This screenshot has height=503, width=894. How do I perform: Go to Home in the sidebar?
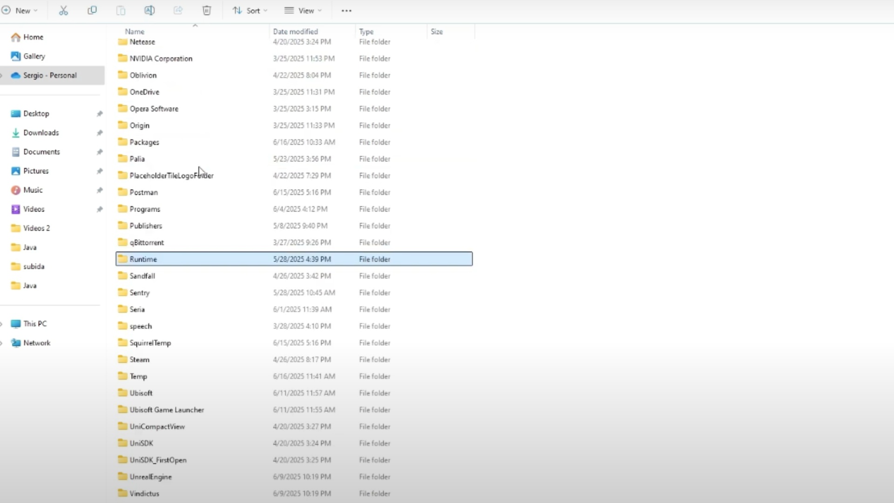pos(33,37)
